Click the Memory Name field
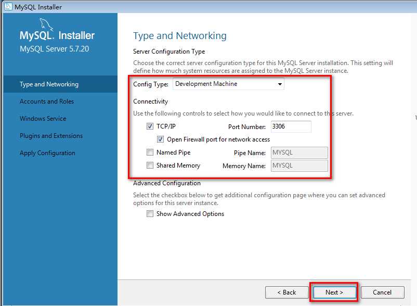 (299, 166)
